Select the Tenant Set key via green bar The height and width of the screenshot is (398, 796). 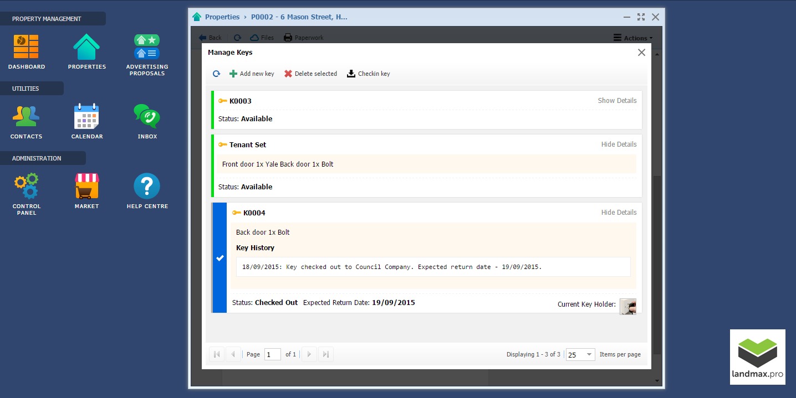pyautogui.click(x=213, y=166)
